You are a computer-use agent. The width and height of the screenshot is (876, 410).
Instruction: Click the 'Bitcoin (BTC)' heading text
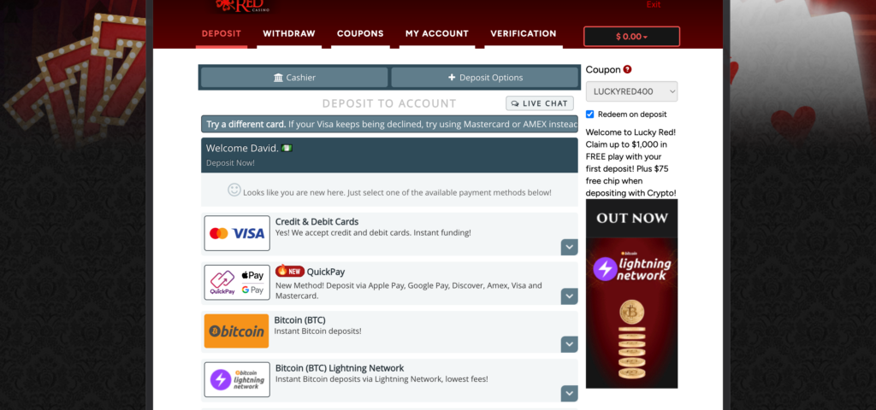click(300, 320)
